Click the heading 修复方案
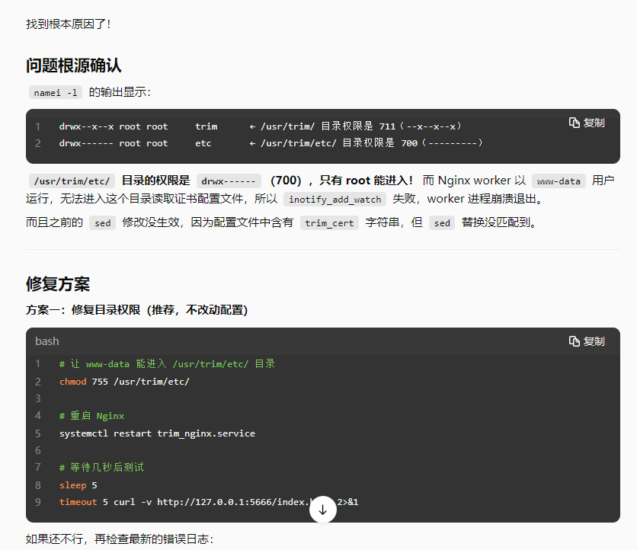Viewport: 637px width, 550px height. coord(58,284)
